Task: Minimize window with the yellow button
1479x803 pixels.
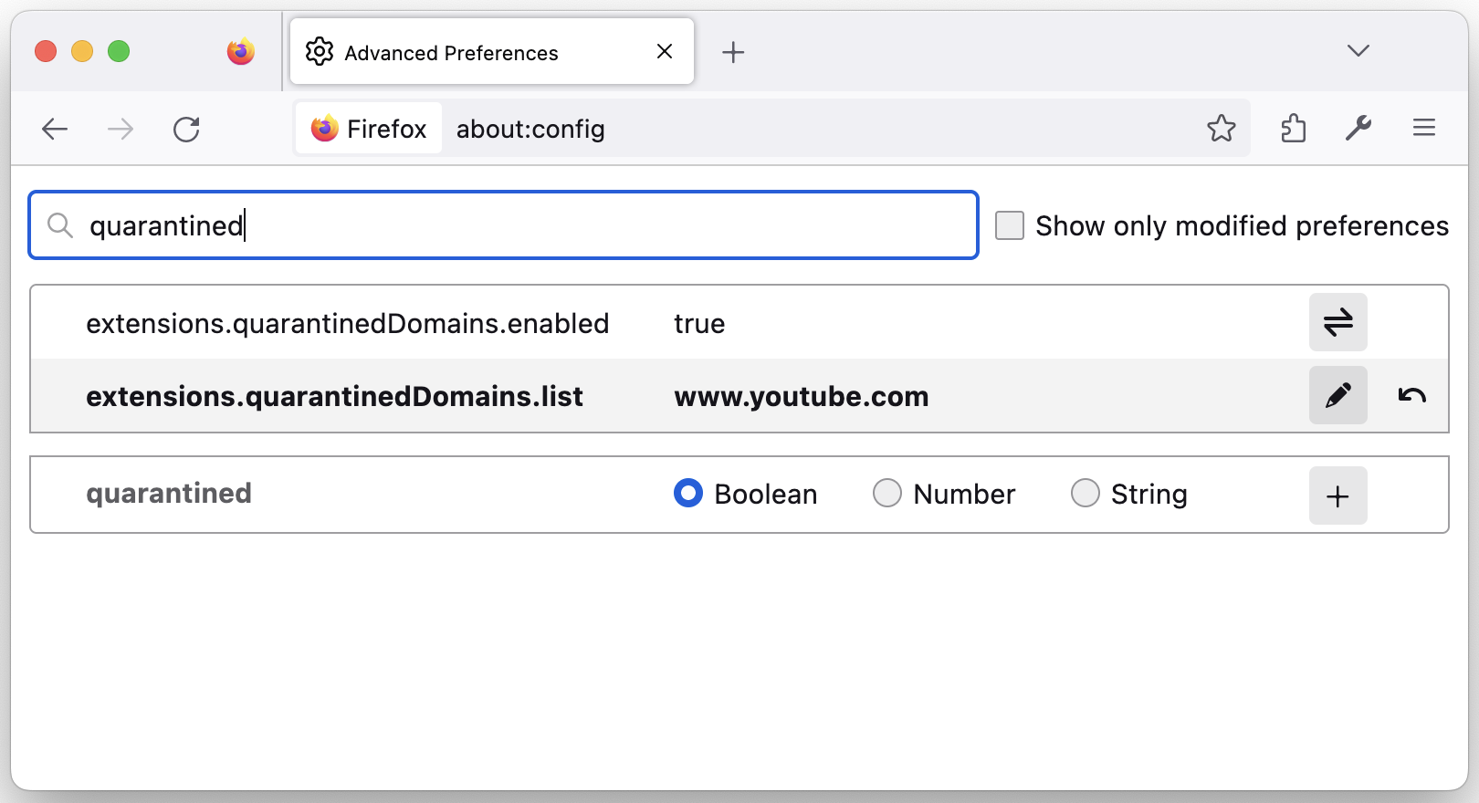Action: (82, 51)
